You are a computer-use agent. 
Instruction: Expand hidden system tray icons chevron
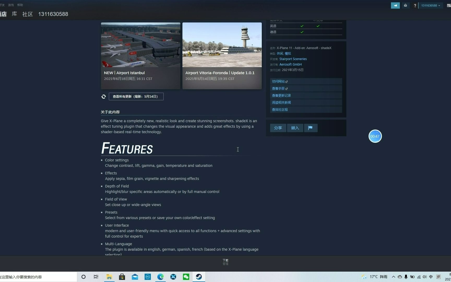coord(394,277)
